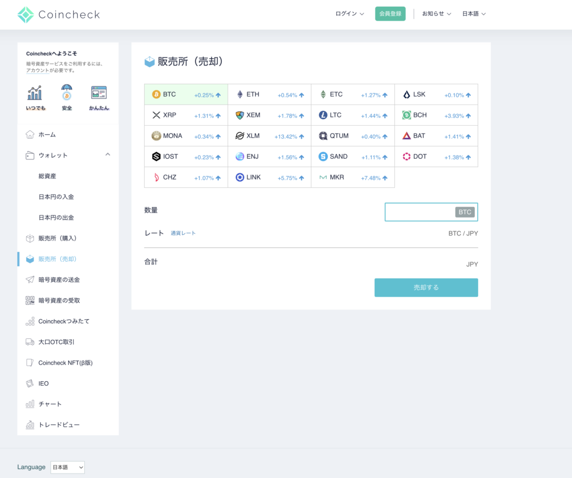This screenshot has height=478, width=572.
Task: Select the SAND coin icon
Action: click(323, 157)
